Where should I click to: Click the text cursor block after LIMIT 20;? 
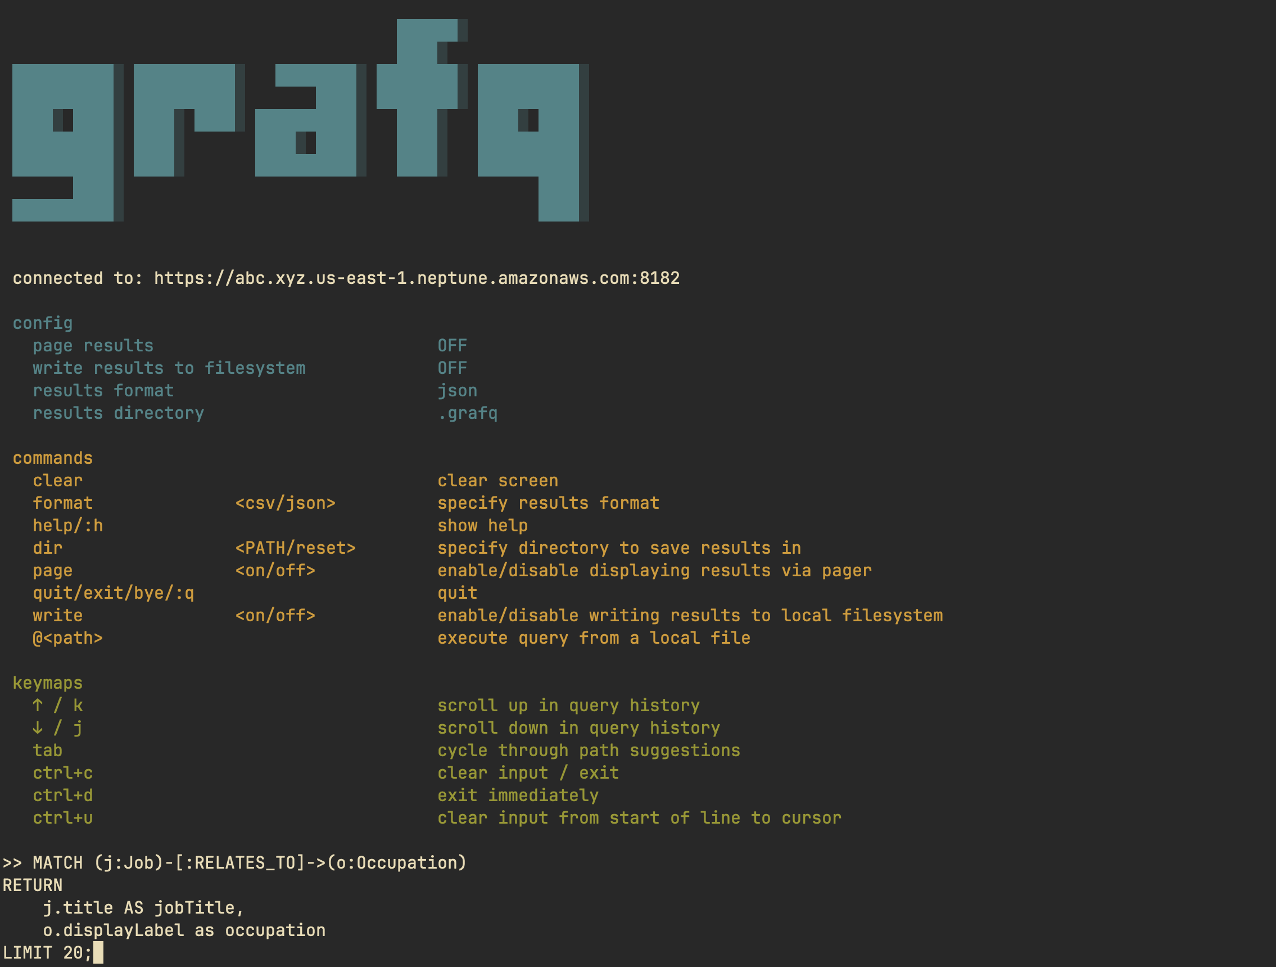tap(98, 952)
